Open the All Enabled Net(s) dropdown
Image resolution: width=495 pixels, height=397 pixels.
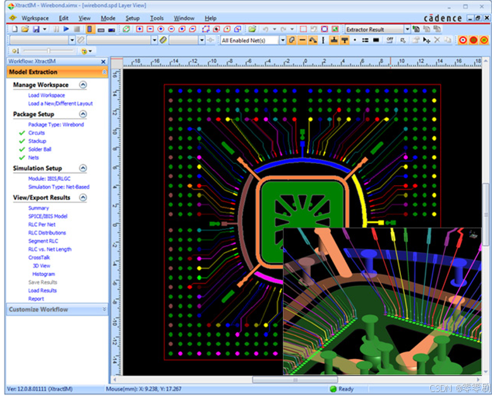pos(283,40)
